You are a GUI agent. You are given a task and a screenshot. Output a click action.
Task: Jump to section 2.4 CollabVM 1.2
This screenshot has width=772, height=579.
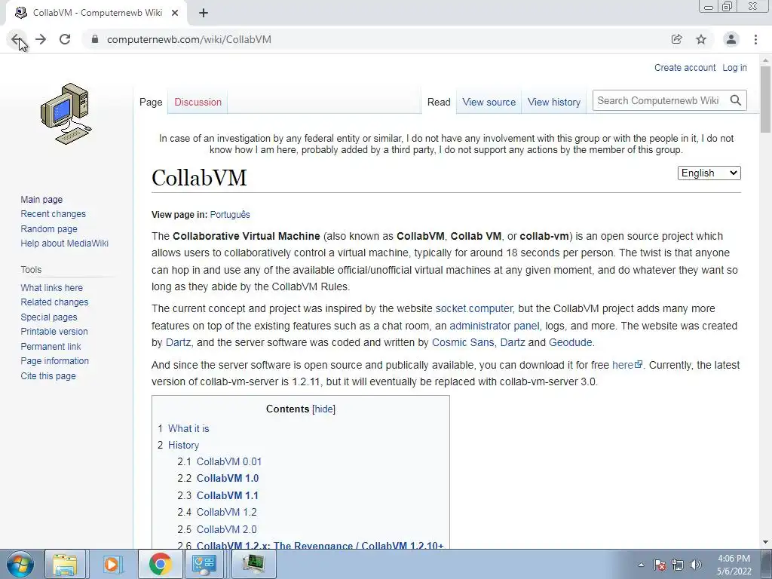(x=226, y=513)
